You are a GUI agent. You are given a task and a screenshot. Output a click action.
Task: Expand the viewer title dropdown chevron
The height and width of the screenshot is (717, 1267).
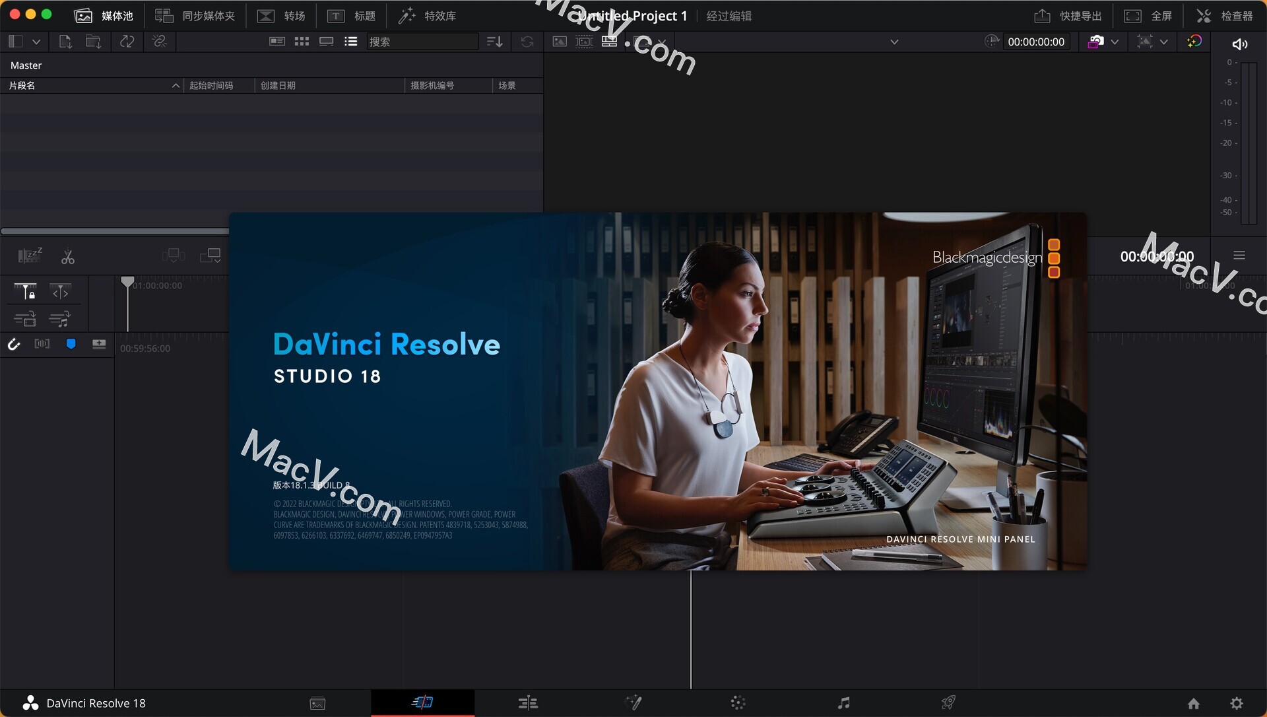(894, 42)
